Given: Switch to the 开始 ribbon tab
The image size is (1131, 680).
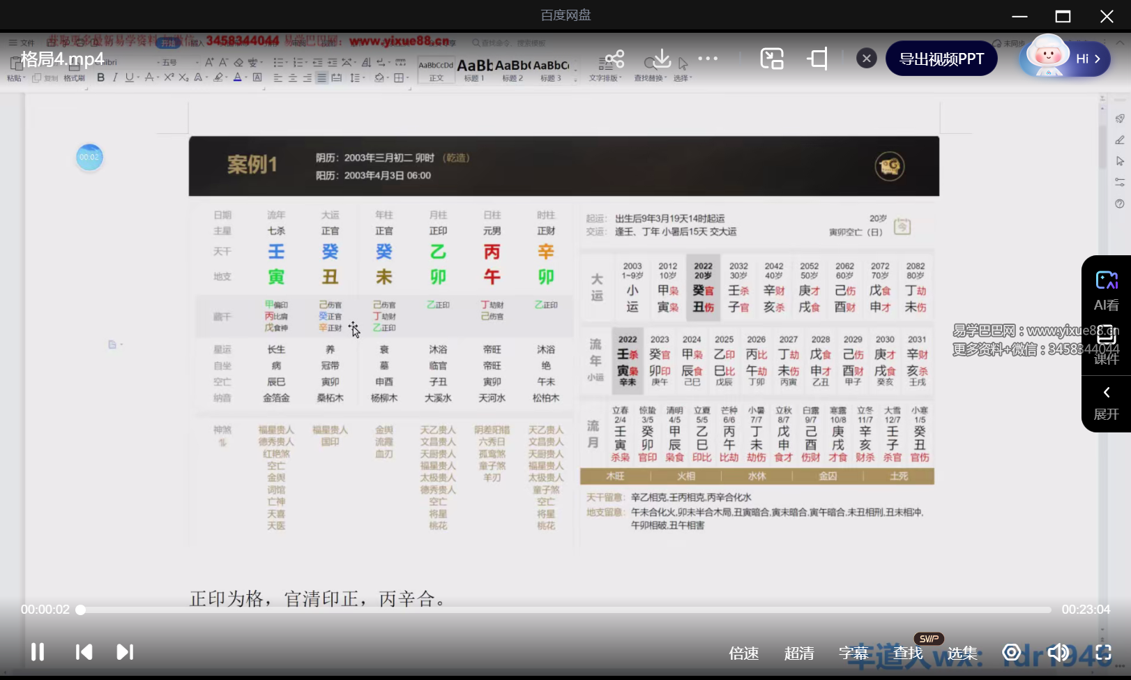Looking at the screenshot, I should 169,42.
